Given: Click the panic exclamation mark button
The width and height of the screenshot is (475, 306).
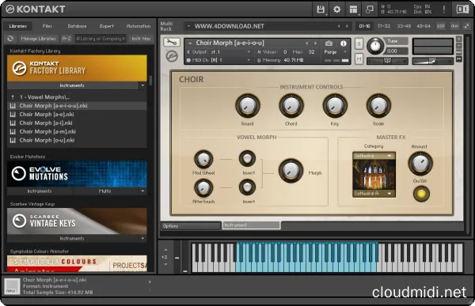Looking at the screenshot, I should pyautogui.click(x=444, y=9).
